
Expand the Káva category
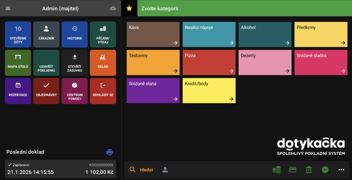153,34
